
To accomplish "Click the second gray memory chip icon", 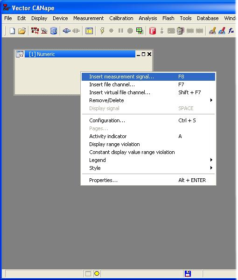I will coord(199,31).
